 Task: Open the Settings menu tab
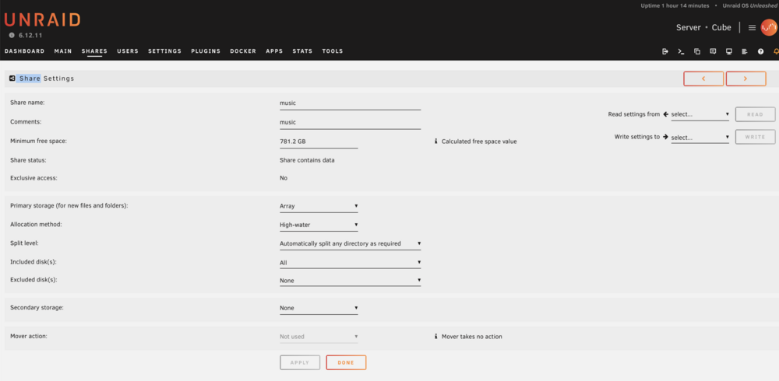[x=164, y=51]
